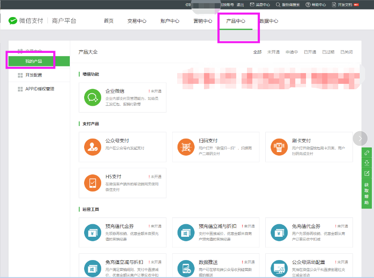This screenshot has width=374, height=278.
Task: Click the teal 公众号活动配置 icon
Action: coord(279,269)
